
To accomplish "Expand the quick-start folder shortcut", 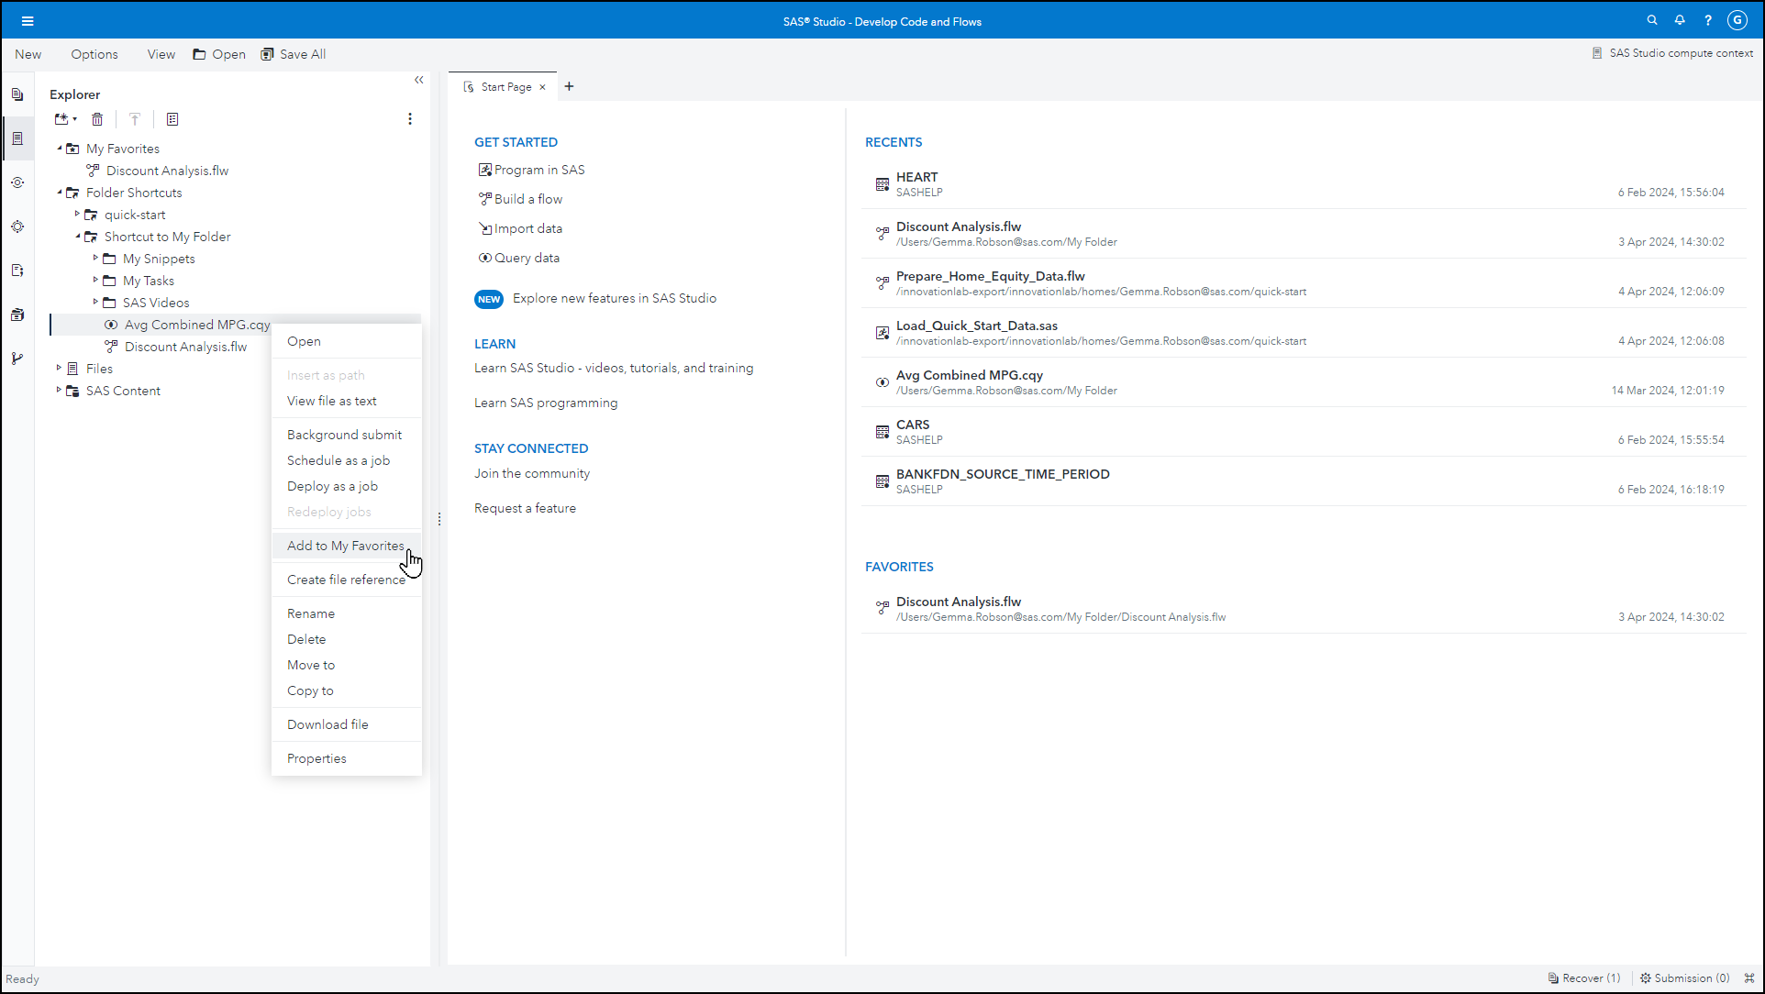I will tap(78, 215).
